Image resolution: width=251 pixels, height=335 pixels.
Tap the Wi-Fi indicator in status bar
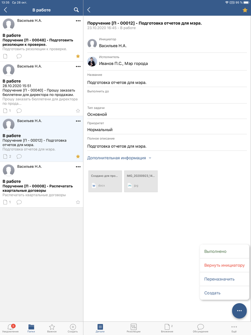[227, 3]
